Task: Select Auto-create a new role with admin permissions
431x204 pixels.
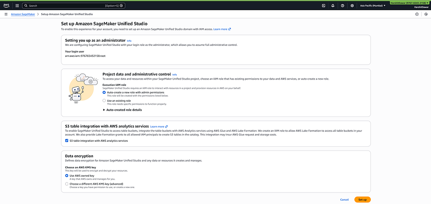Action: [104, 93]
